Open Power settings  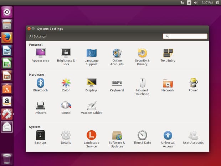(193, 85)
